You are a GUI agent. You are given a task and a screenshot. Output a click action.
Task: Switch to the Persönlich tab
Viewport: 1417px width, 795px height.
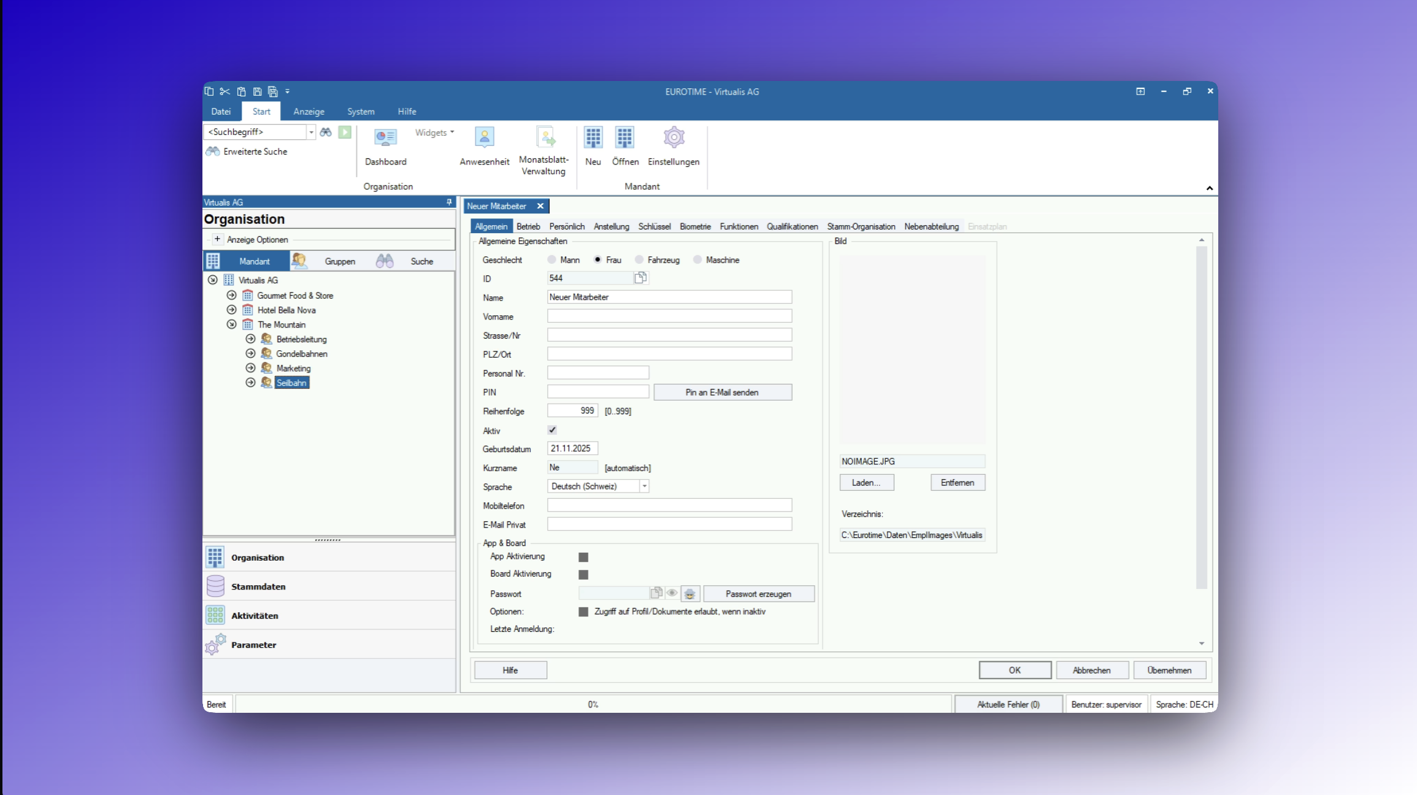(x=566, y=227)
